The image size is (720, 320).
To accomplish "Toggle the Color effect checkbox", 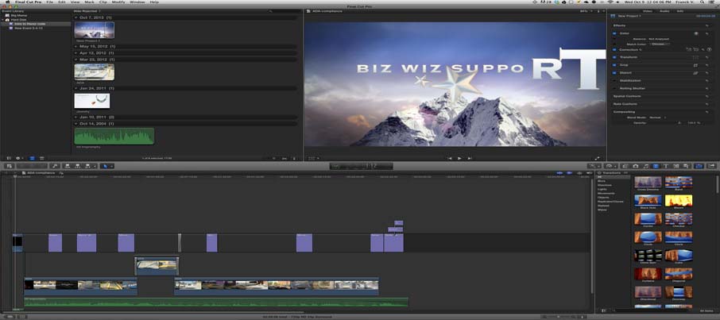I will (614, 33).
